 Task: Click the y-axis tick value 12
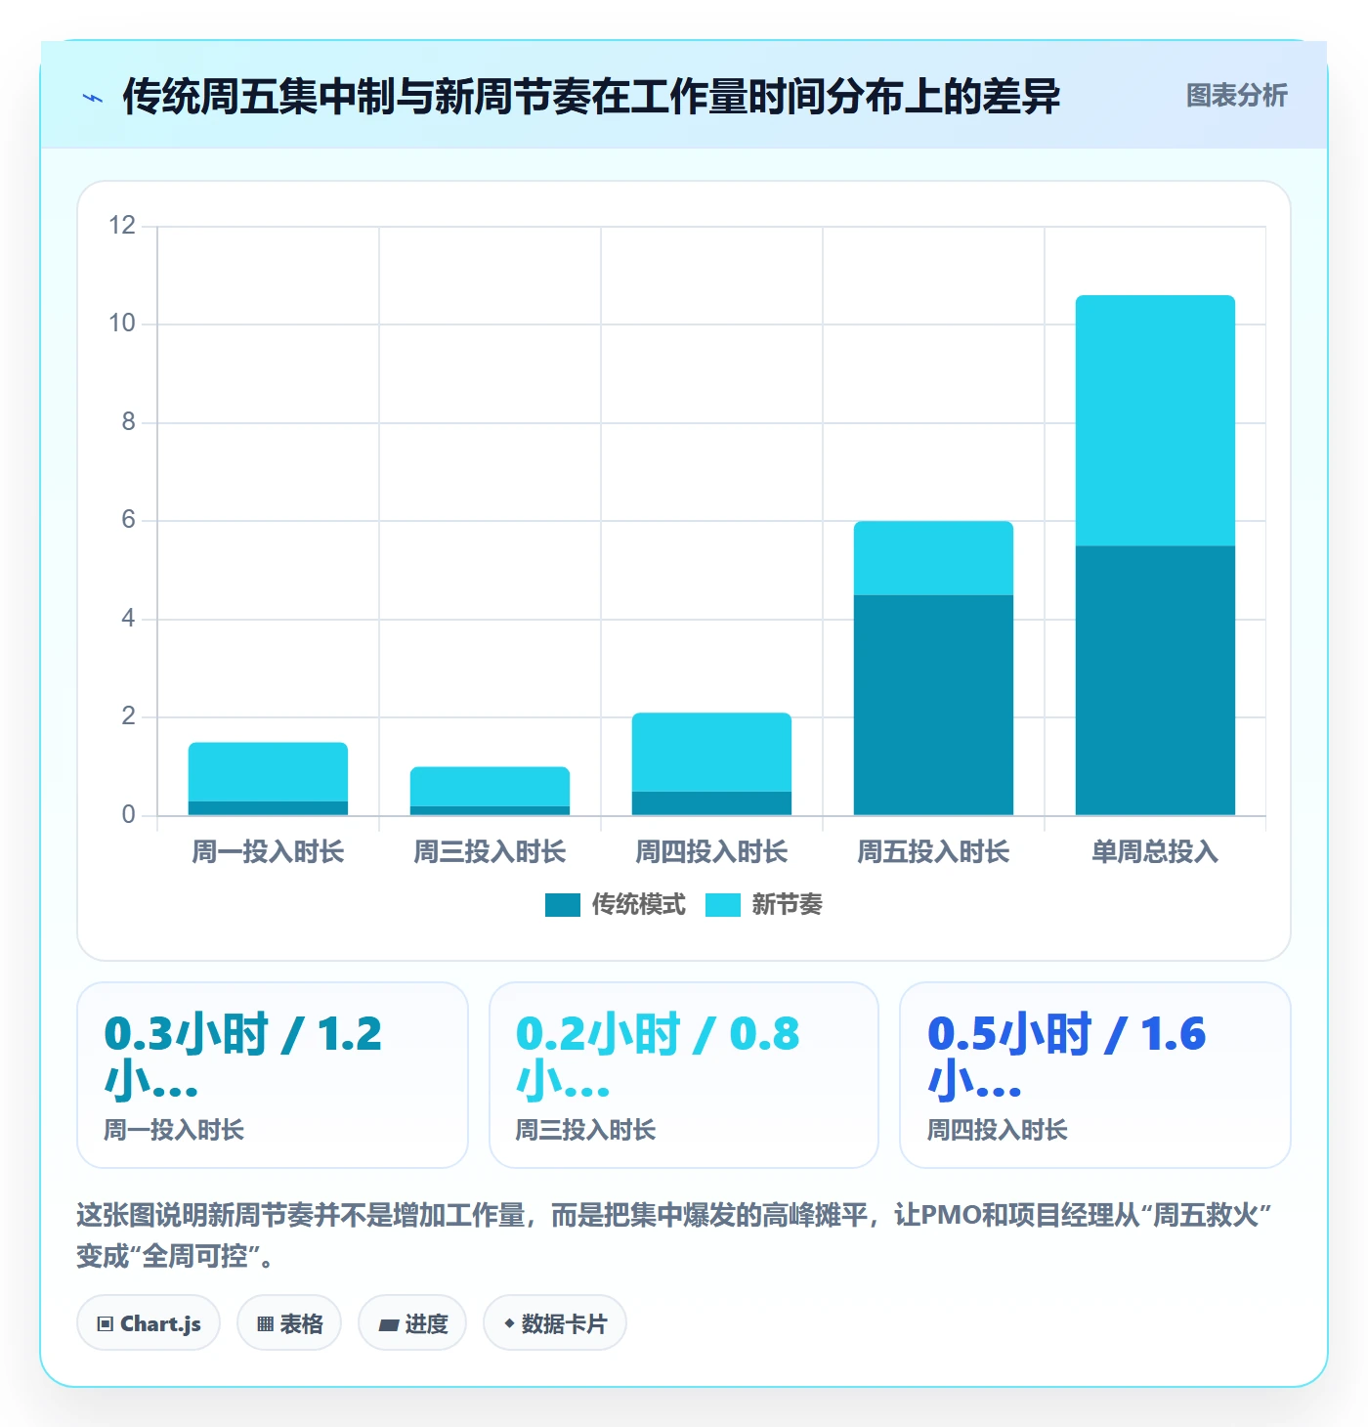122,226
